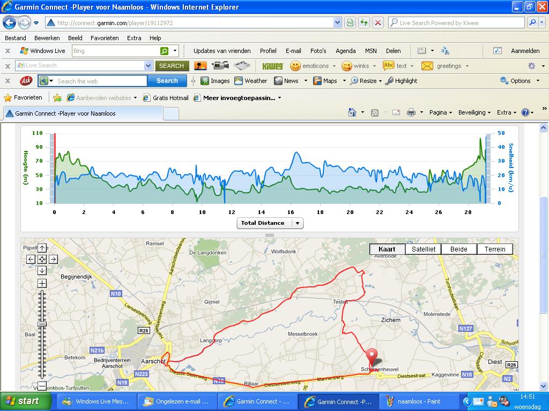Click the Windows start button
The image size is (549, 411).
26,401
